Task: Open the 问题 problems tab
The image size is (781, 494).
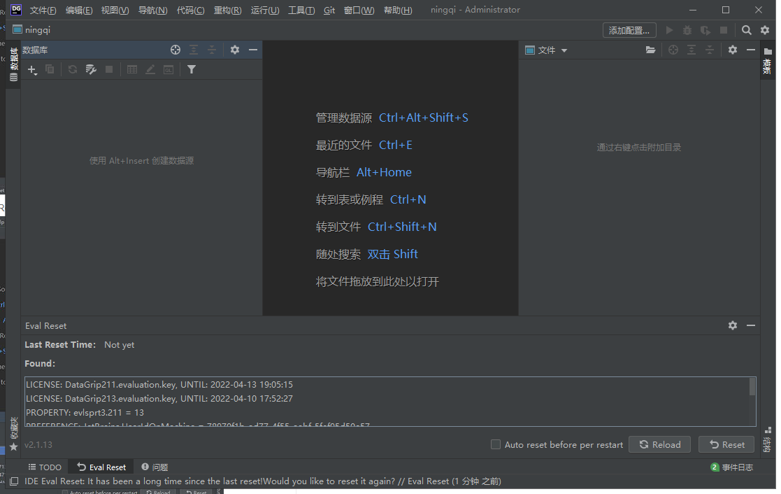Action: 155,467
